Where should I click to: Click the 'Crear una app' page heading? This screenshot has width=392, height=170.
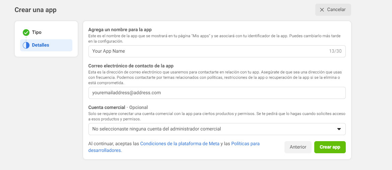click(x=36, y=10)
